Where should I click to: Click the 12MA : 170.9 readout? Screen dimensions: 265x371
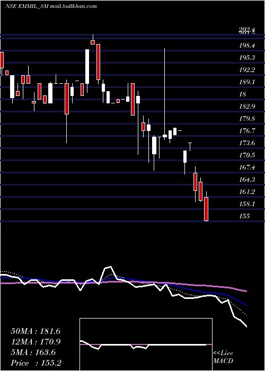(x=36, y=342)
